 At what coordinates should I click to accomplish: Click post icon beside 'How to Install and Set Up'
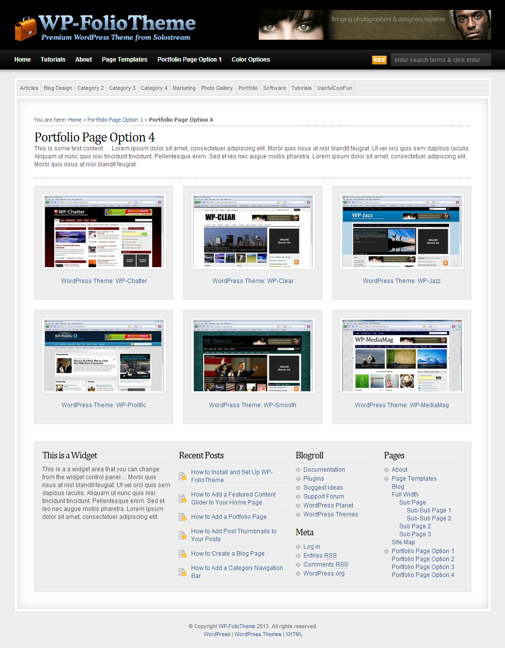(182, 476)
